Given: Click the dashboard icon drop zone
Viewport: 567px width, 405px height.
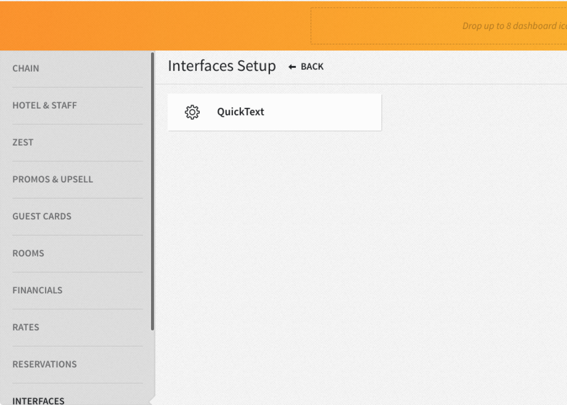Looking at the screenshot, I should [439, 26].
